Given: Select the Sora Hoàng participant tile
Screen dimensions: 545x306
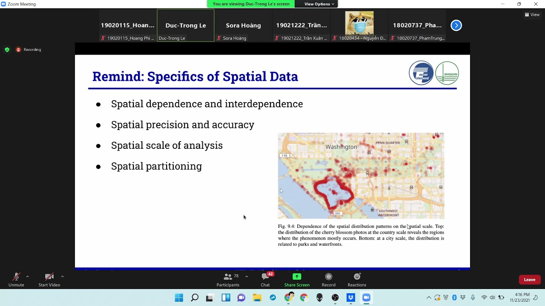Looking at the screenshot, I should click(x=244, y=25).
